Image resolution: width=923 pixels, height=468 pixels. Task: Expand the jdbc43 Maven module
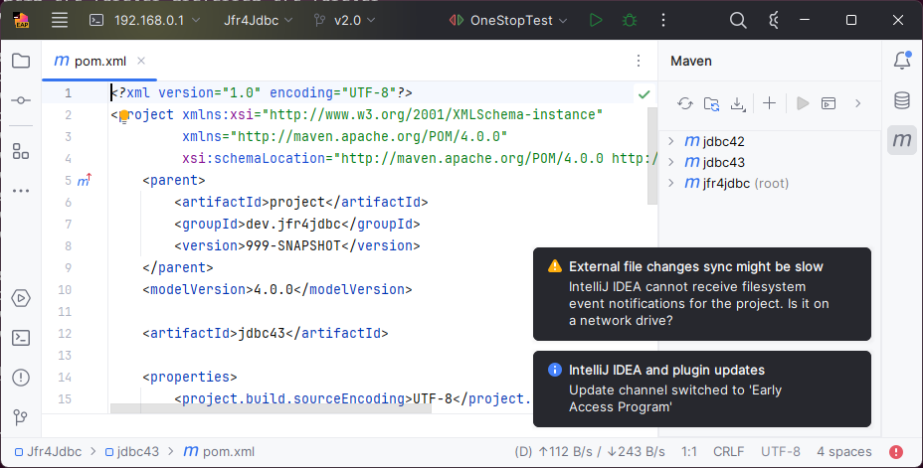coord(671,162)
